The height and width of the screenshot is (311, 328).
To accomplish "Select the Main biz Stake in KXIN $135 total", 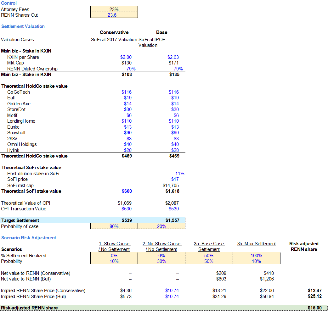I will [174, 75].
